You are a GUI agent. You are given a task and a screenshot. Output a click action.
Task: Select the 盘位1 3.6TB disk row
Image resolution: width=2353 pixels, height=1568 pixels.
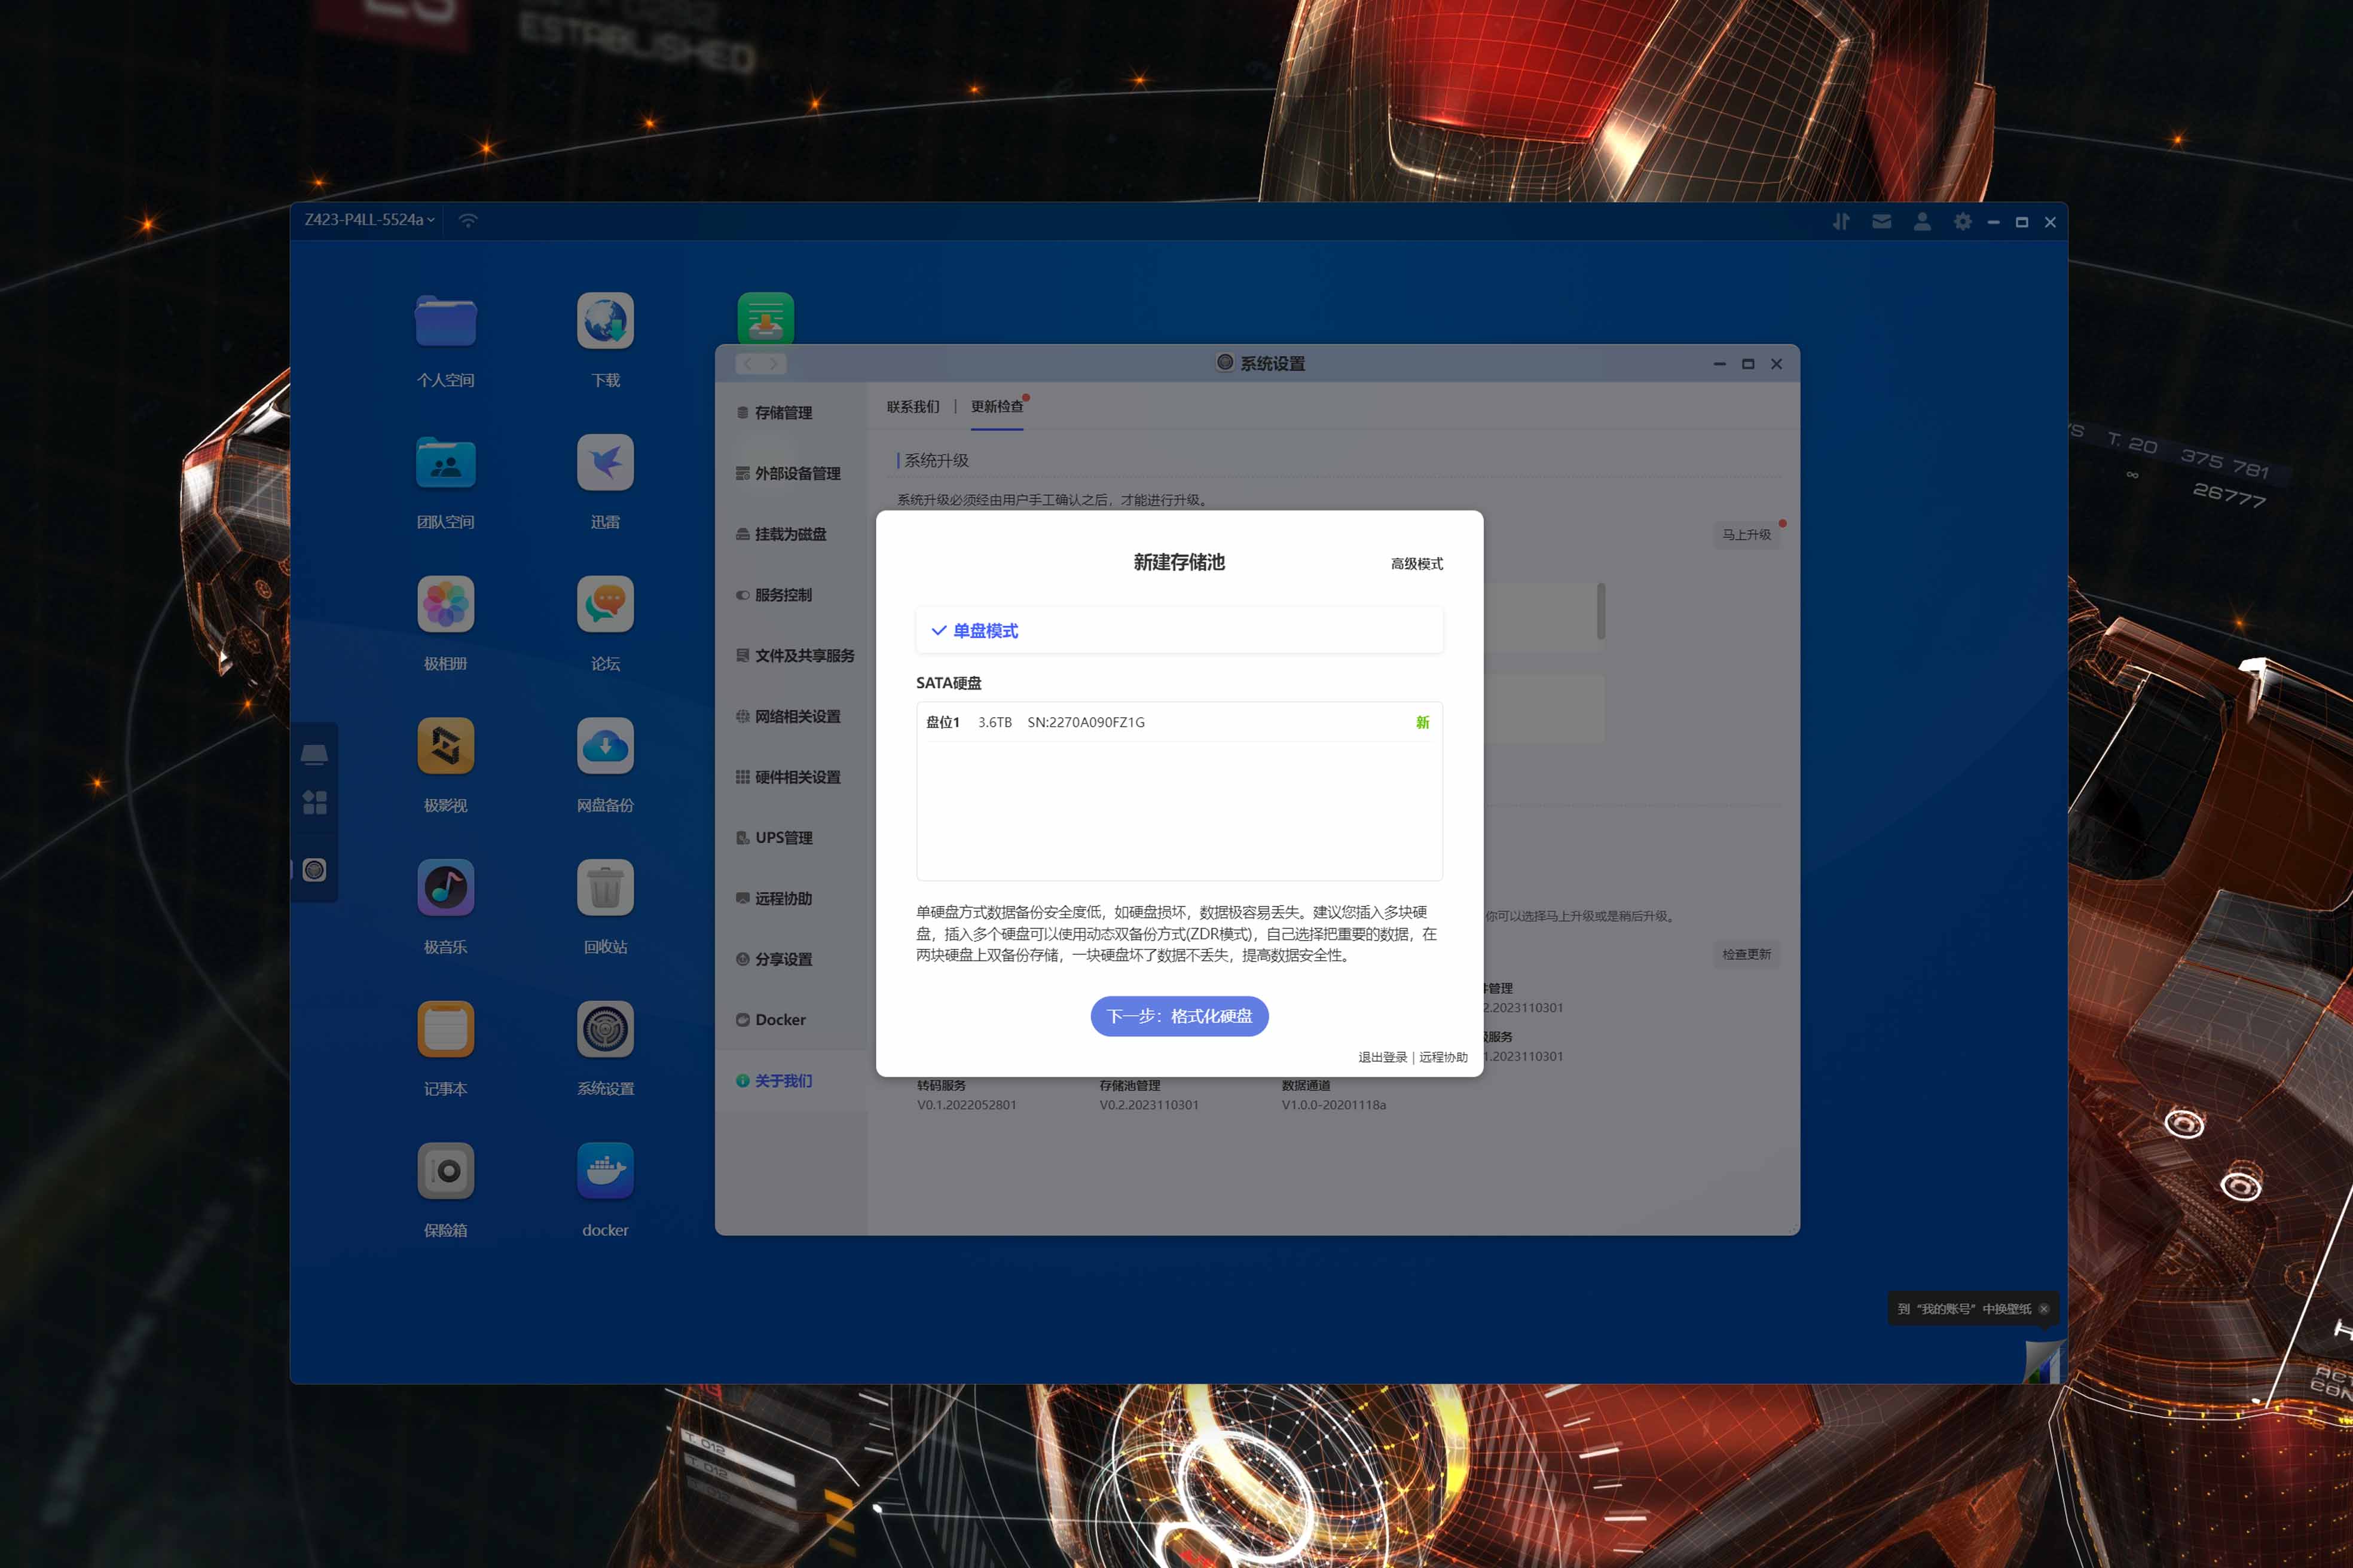click(x=1179, y=722)
